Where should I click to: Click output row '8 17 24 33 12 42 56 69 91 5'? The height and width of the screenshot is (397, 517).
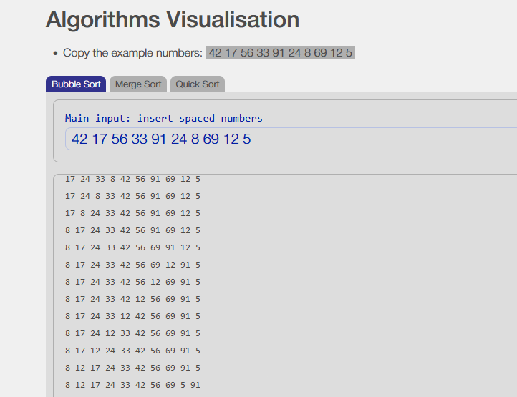[x=132, y=316]
